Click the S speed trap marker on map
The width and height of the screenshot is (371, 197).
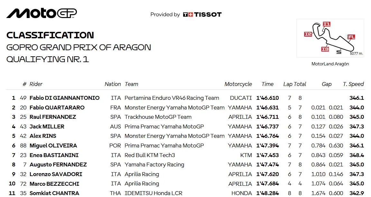click(339, 52)
